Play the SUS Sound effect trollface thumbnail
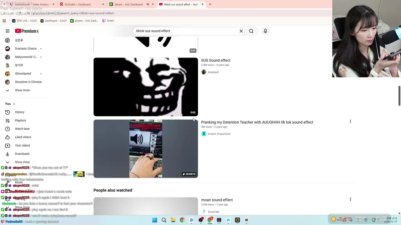Screen dimensions: 401x225 (x=146, y=87)
